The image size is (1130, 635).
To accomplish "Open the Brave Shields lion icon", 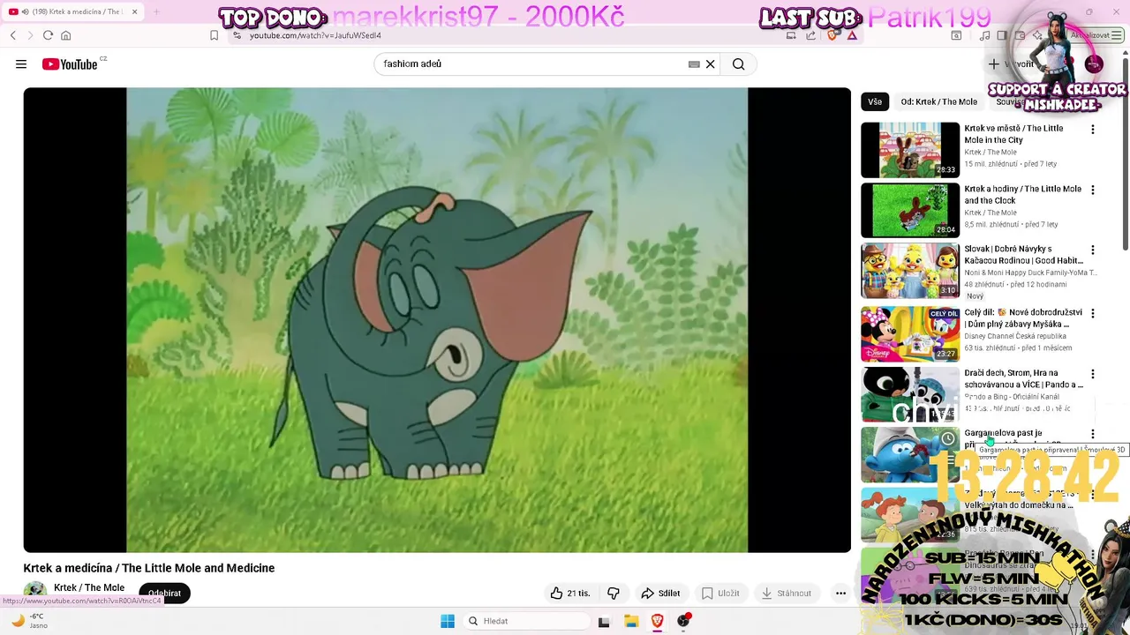I will click(x=832, y=35).
